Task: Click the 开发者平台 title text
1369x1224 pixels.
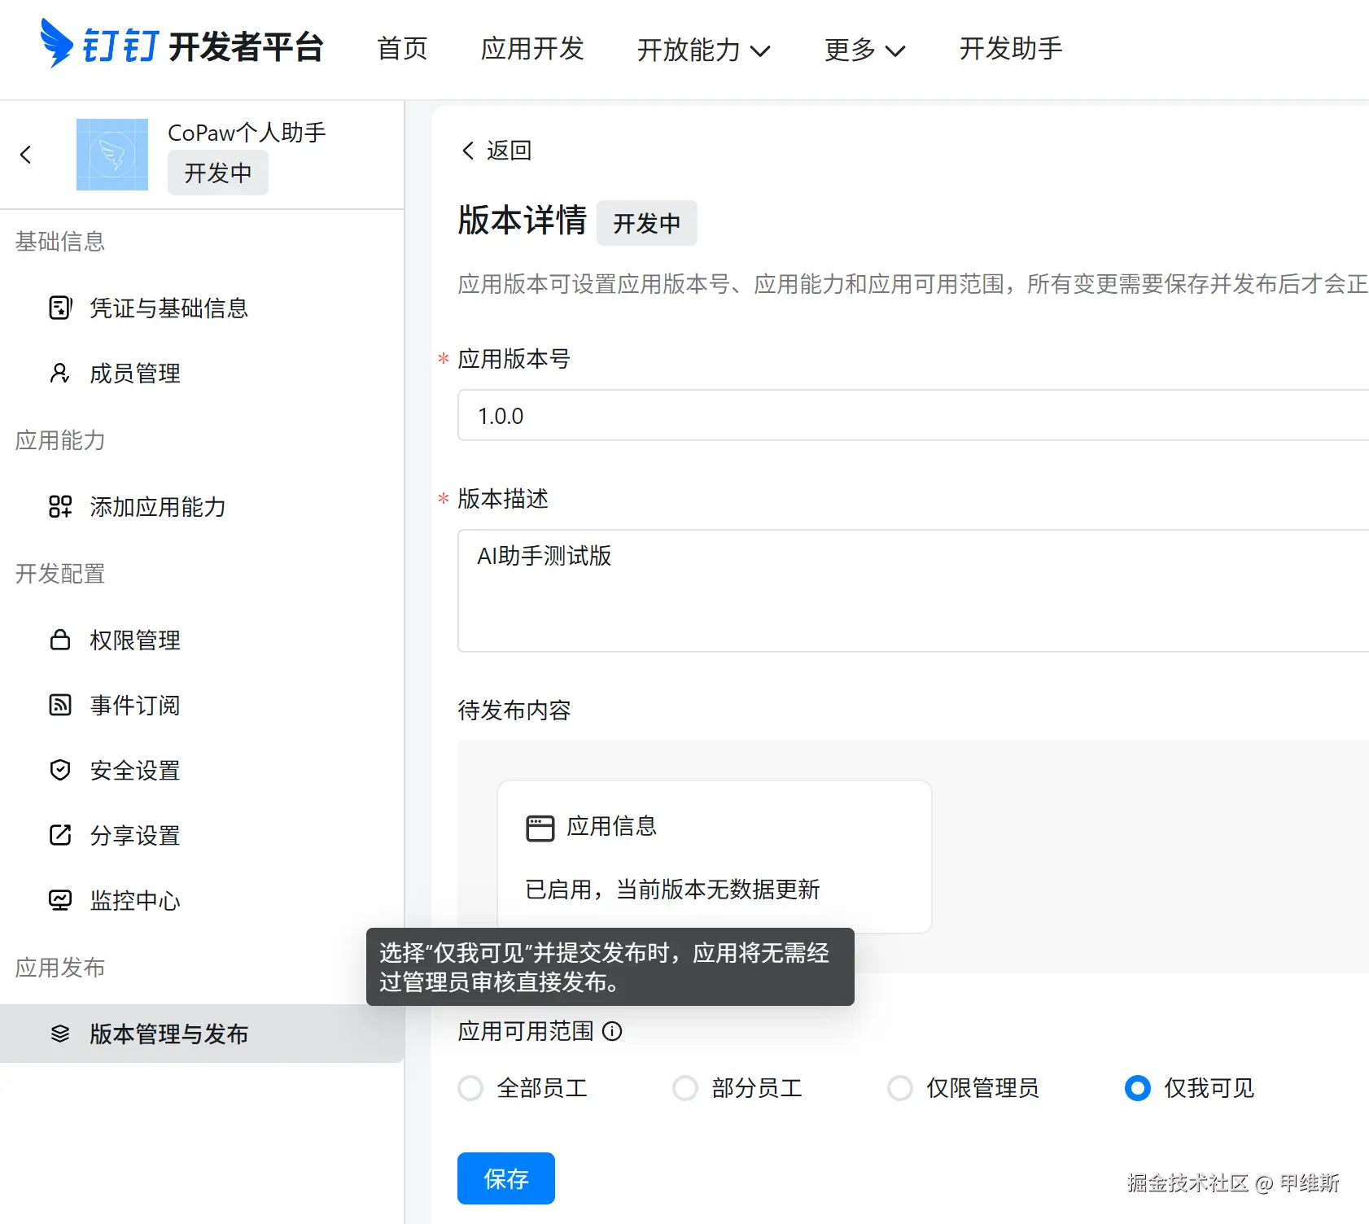Action: tap(247, 46)
